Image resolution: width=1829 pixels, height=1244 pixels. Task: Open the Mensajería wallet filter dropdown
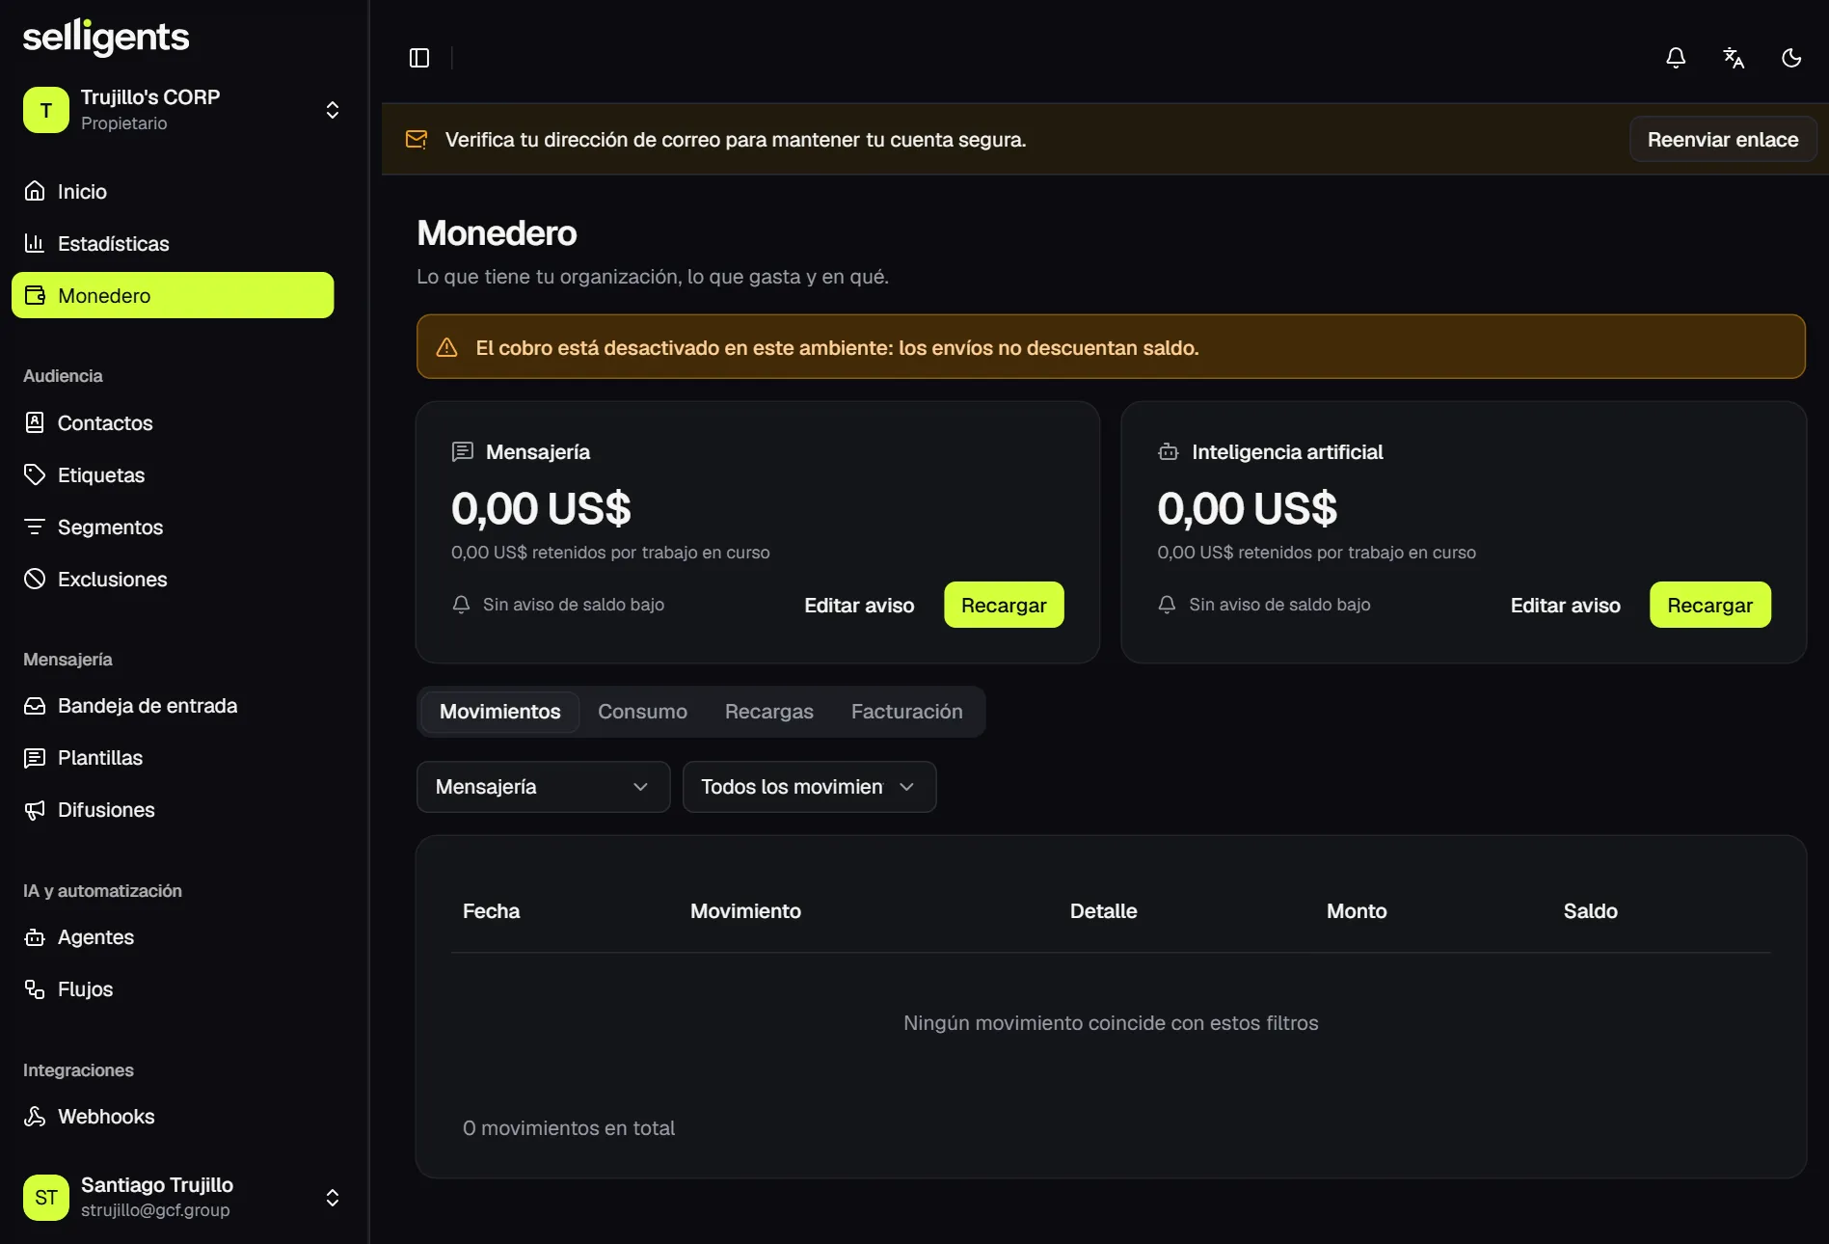(x=543, y=787)
